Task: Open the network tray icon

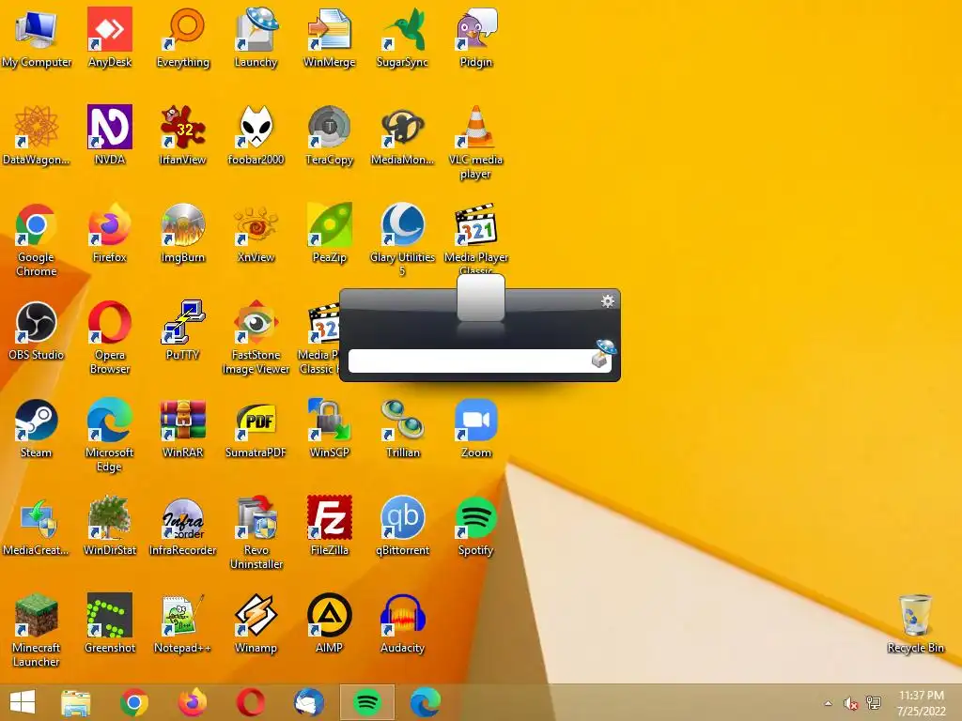Action: click(x=874, y=703)
